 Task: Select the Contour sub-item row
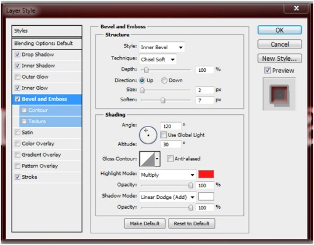50,110
